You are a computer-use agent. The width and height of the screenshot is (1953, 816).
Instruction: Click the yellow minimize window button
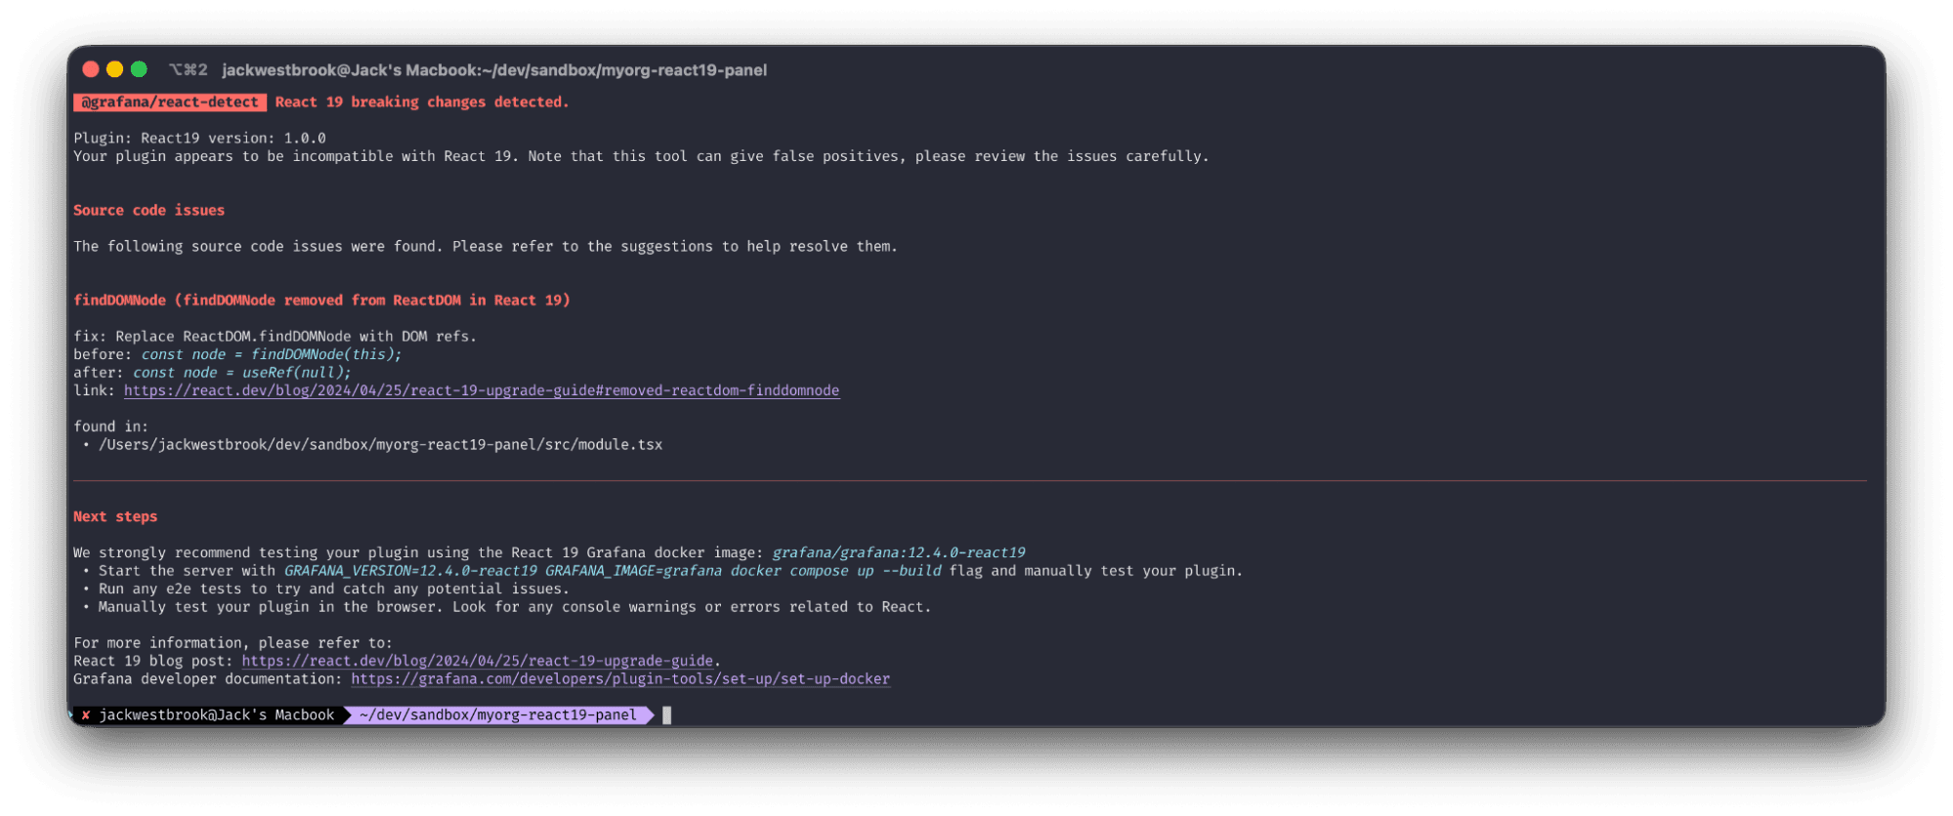coord(114,69)
